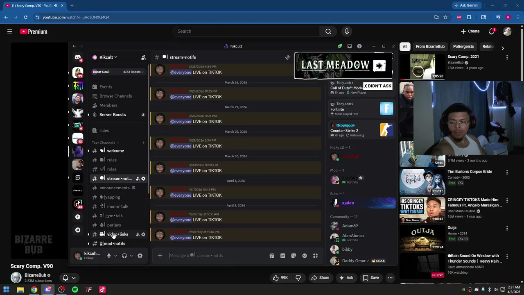Viewport: 524px width, 295px height.
Task: Open the TikTok server icon with 43 badge
Action: pyautogui.click(x=78, y=204)
